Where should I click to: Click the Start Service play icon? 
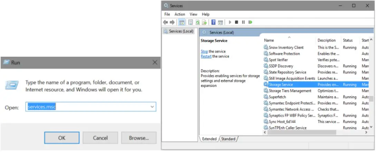pyautogui.click(x=230, y=22)
